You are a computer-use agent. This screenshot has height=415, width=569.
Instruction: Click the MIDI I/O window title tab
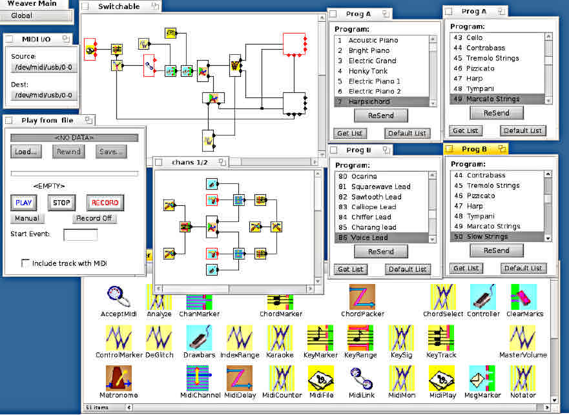click(37, 39)
